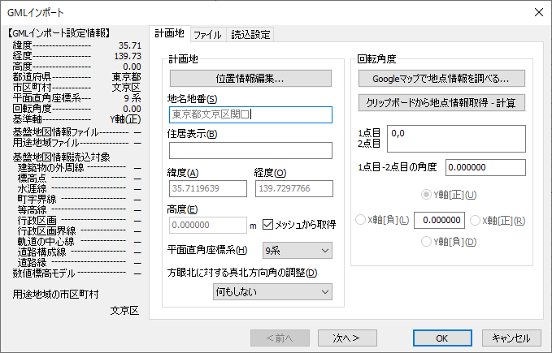Choose the X軸[正] radio button
This screenshot has height=353, width=552.
click(x=476, y=220)
